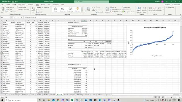Click Text to Columns

[107, 10]
